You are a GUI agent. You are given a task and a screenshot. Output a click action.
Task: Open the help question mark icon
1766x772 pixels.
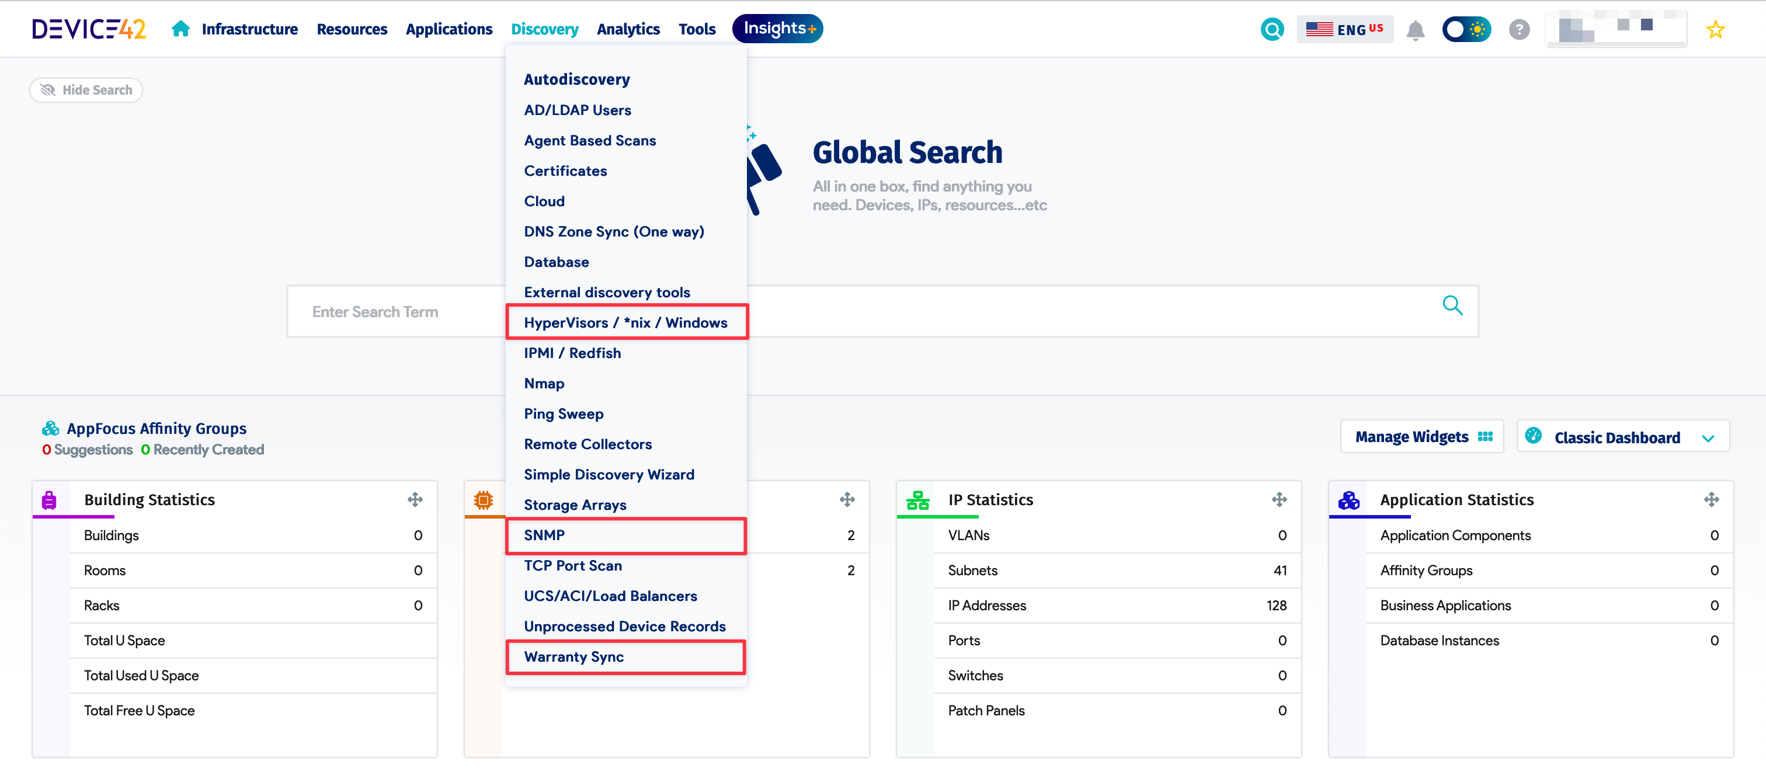pyautogui.click(x=1518, y=29)
